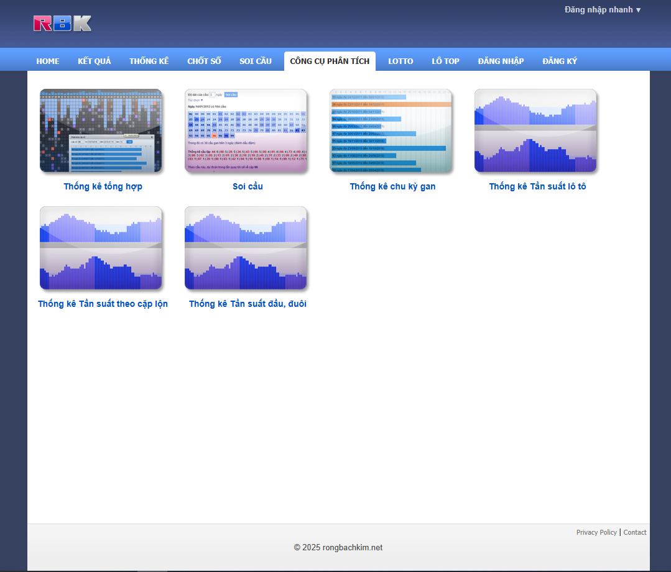Click the Thống kê tổng hợp text link
Screen dimensions: 671x572
103,186
